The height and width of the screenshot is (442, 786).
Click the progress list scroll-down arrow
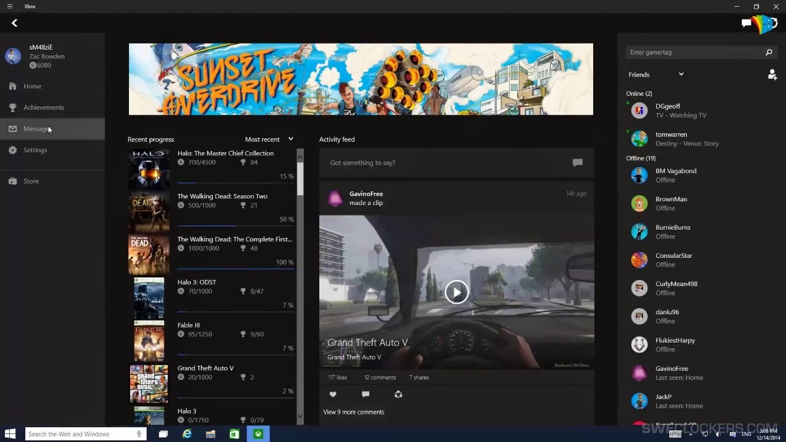pyautogui.click(x=300, y=416)
